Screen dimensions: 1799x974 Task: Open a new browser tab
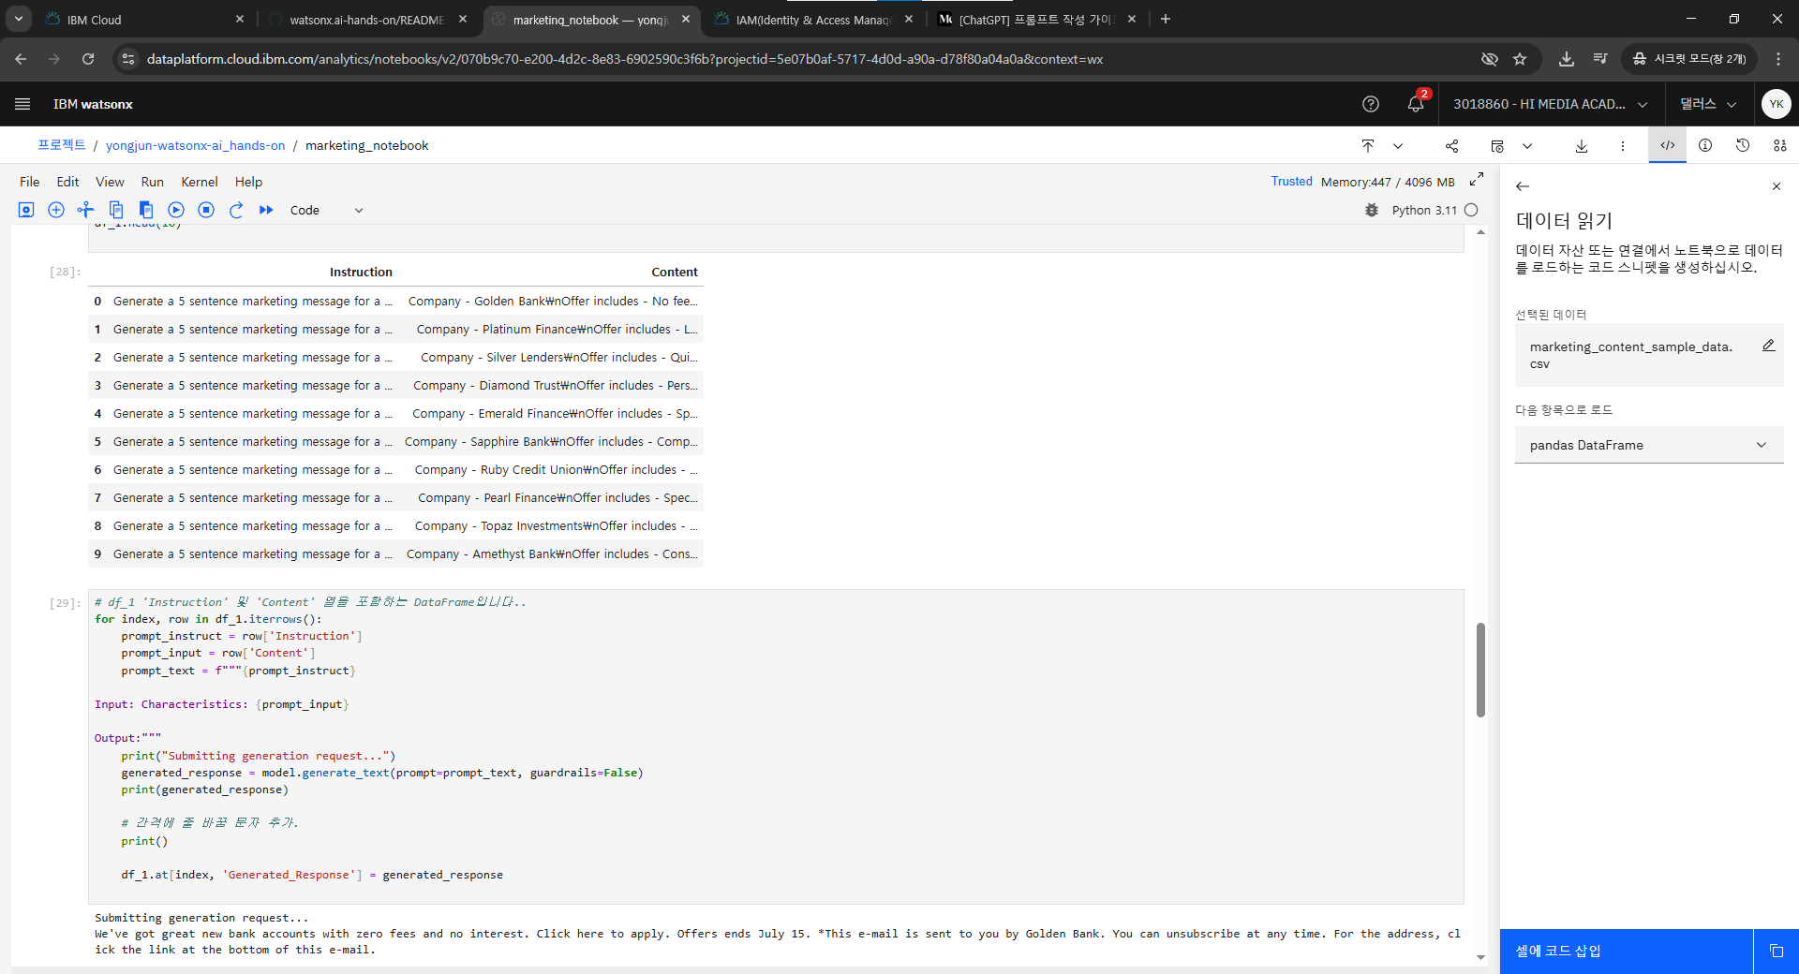point(1166,19)
